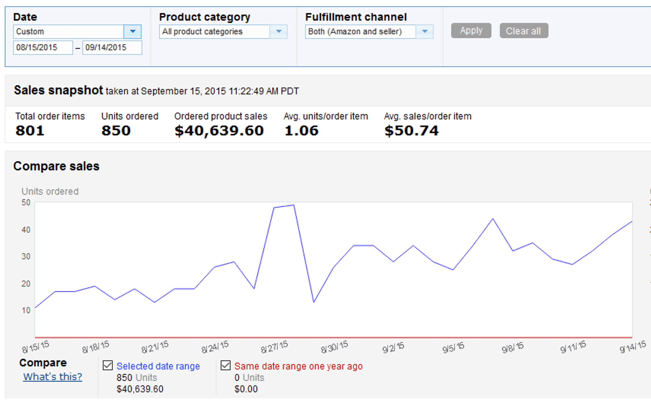Screen dimensions: 651x402
Task: Open the Date range dropdown arrow
Action: click(132, 32)
